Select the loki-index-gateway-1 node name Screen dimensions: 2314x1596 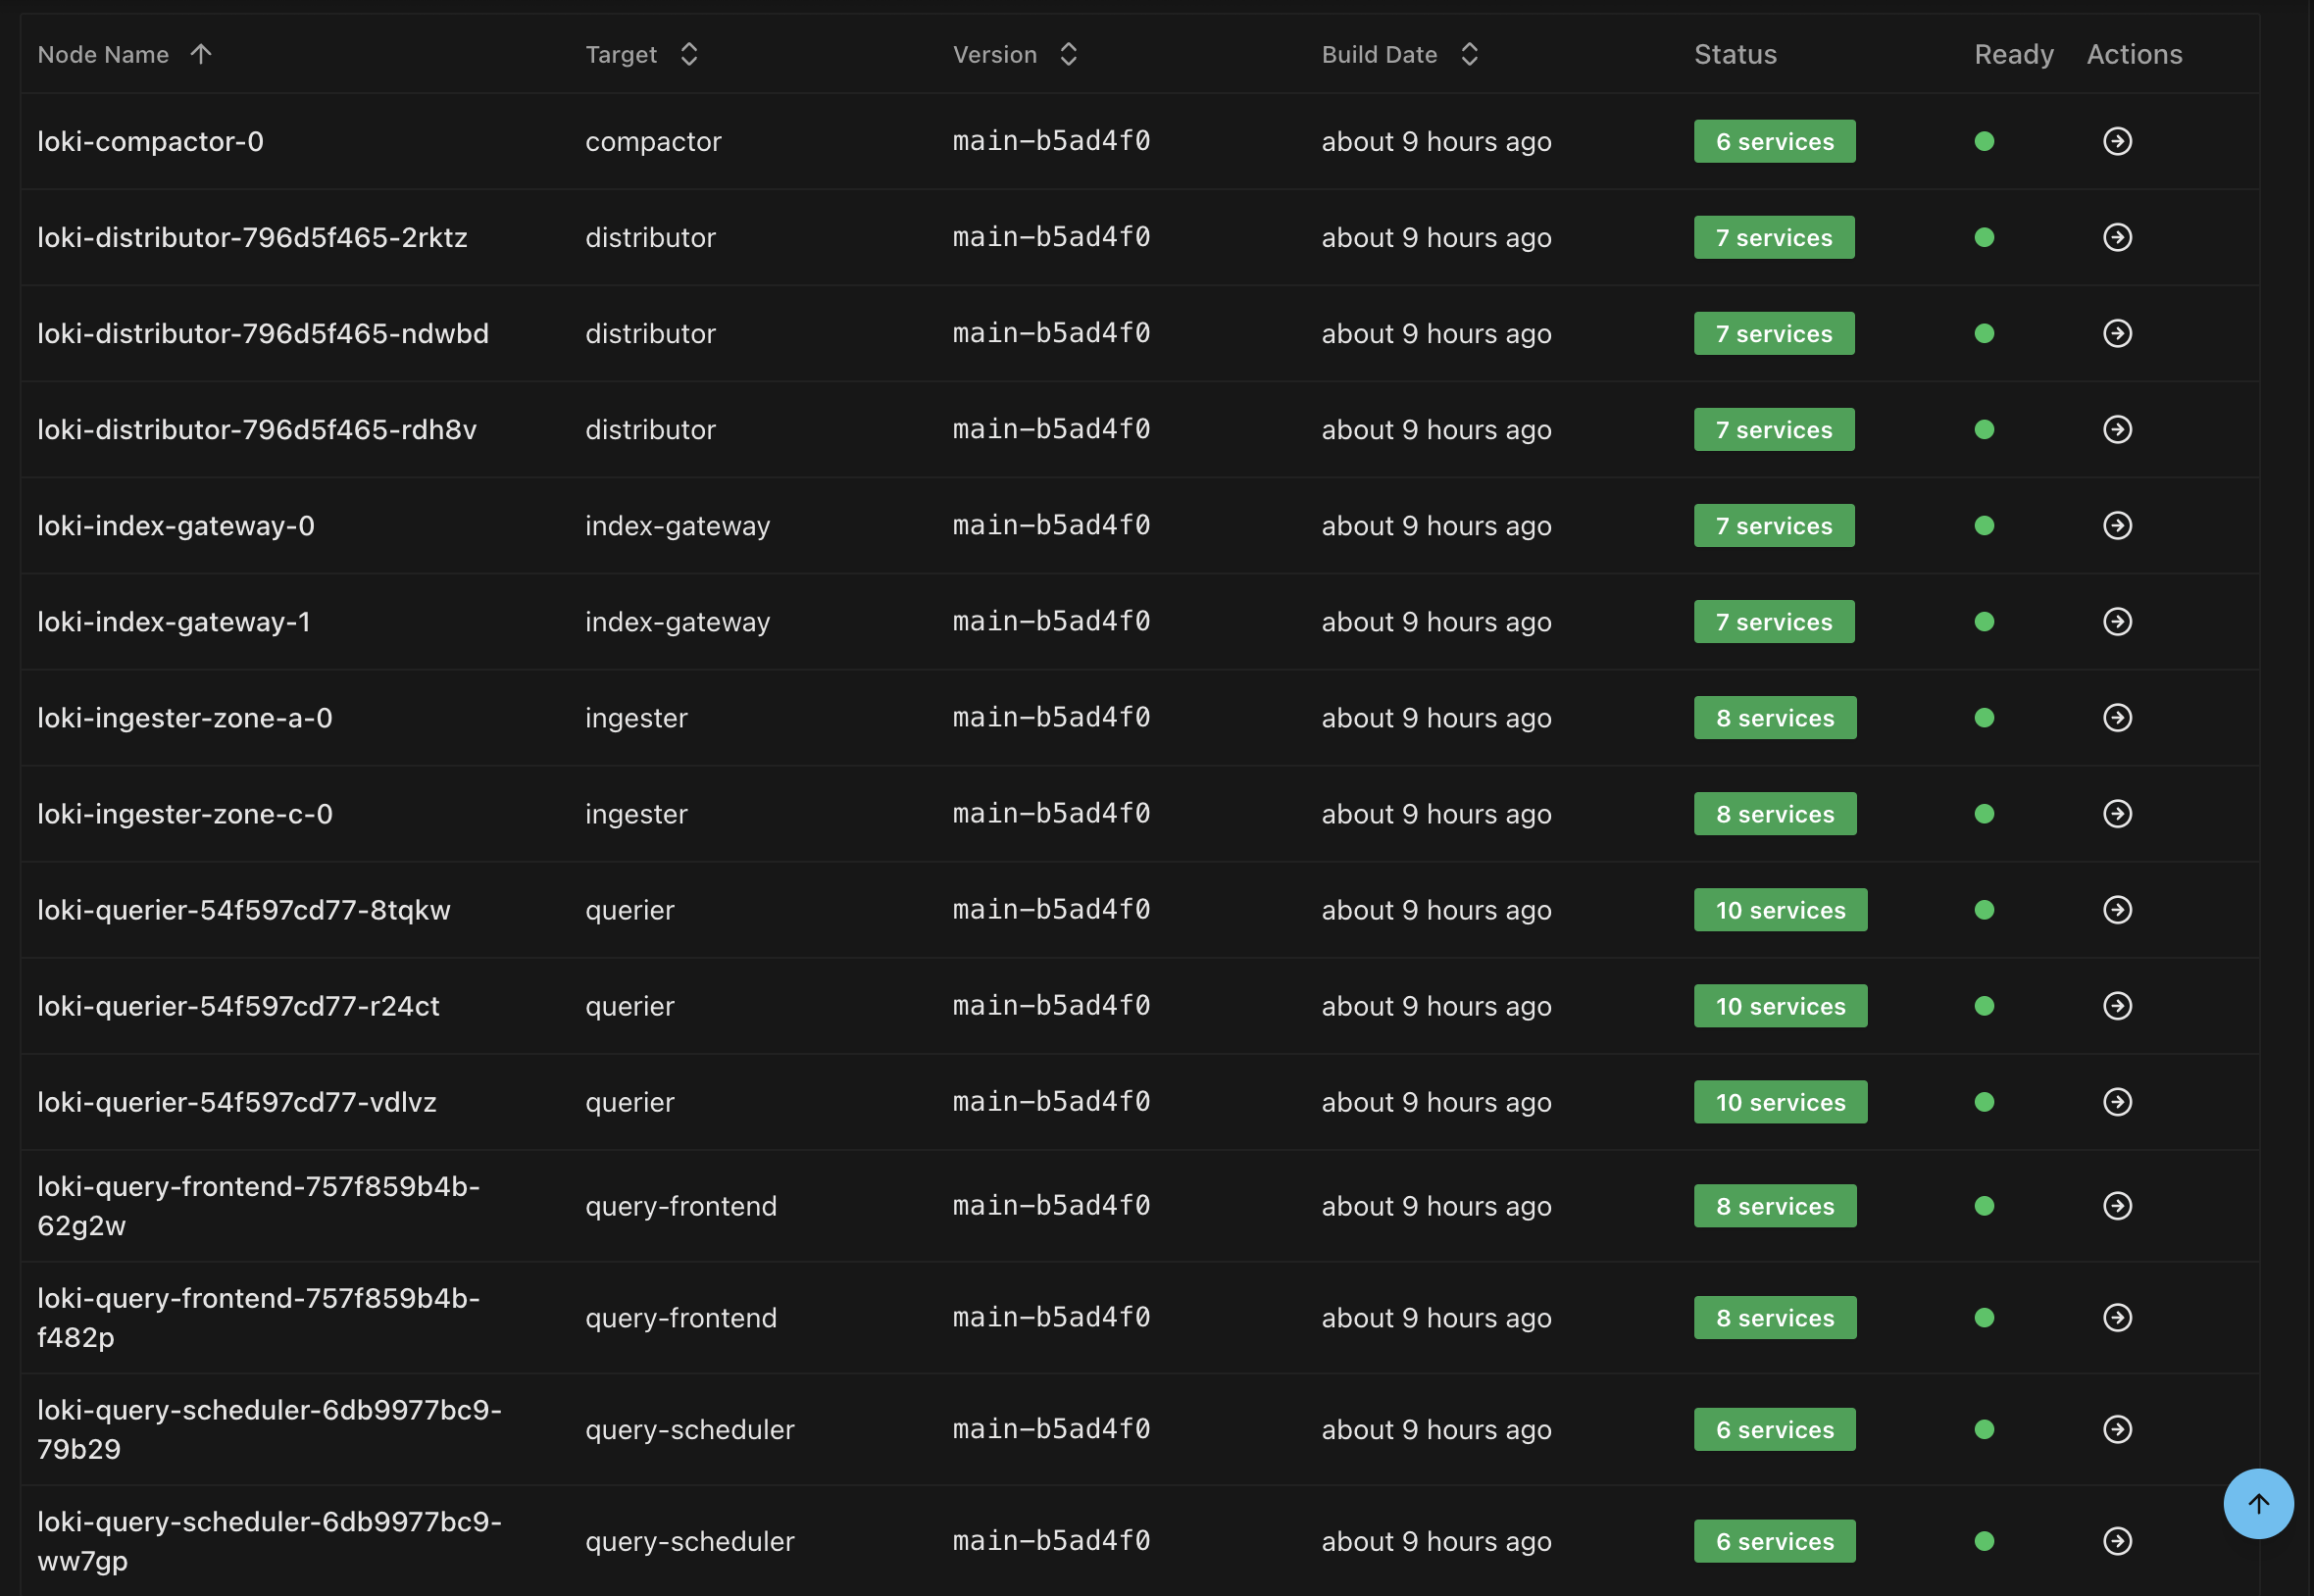173,621
